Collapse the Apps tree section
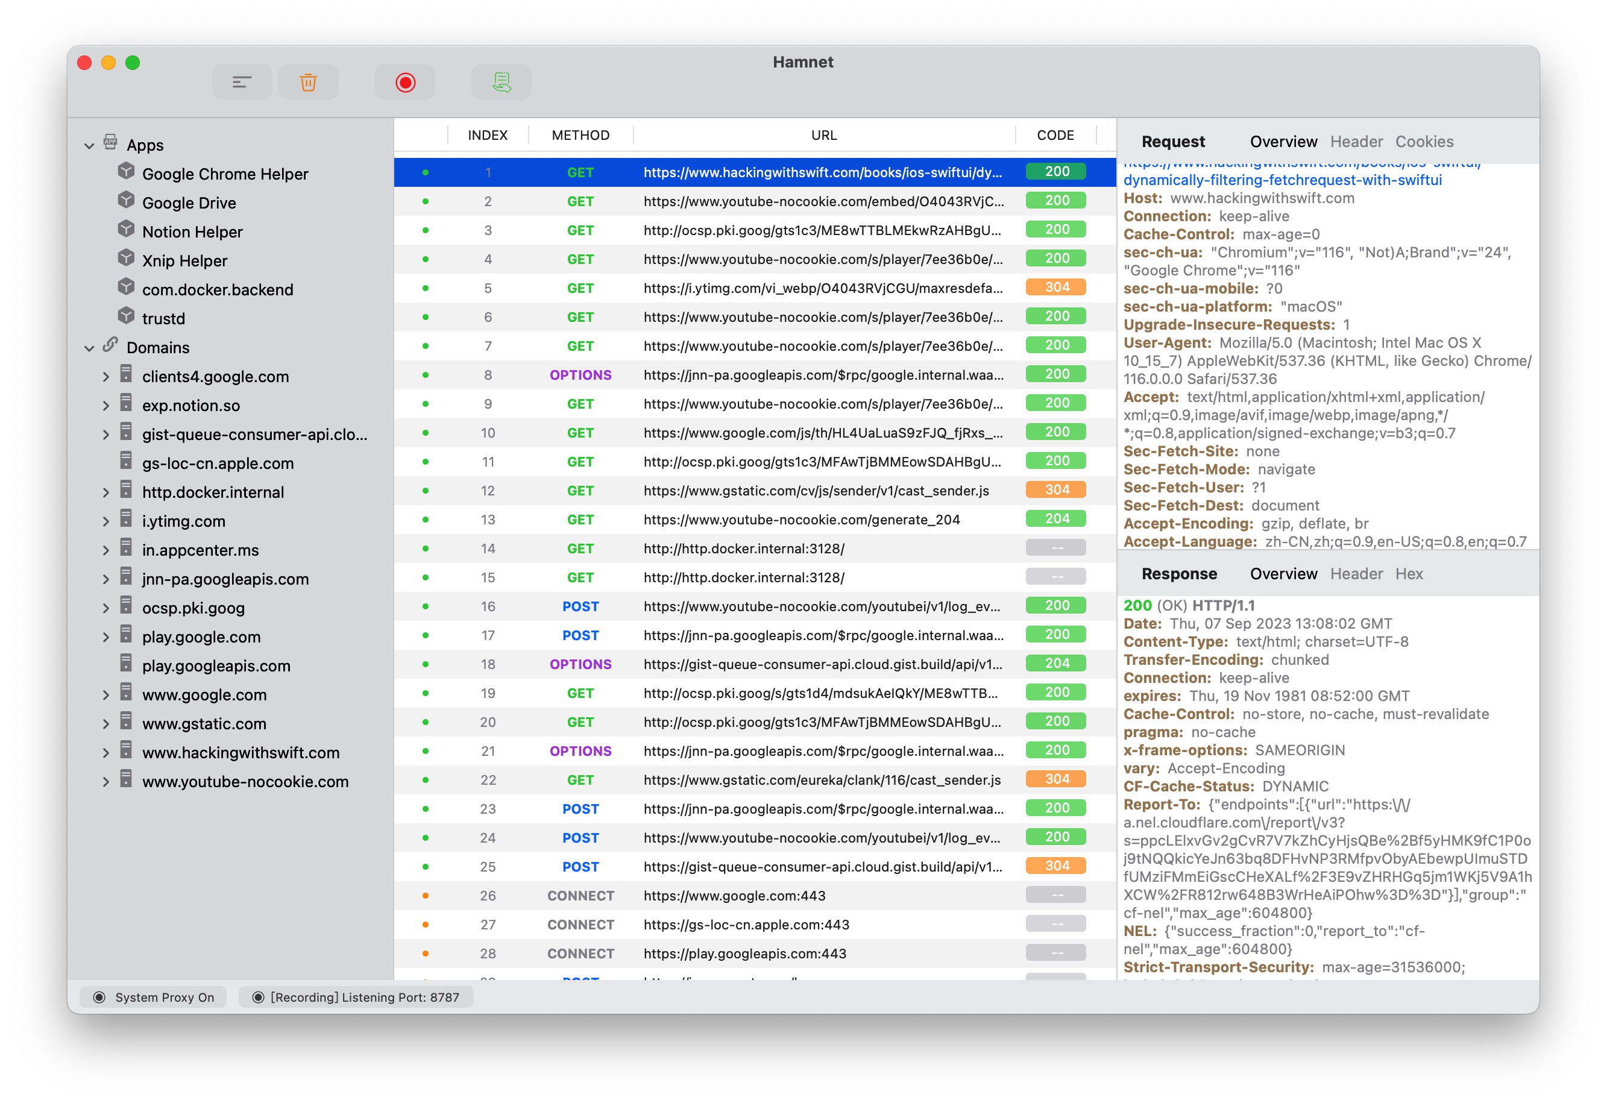Screen dimensions: 1607x1103 pyautogui.click(x=89, y=145)
